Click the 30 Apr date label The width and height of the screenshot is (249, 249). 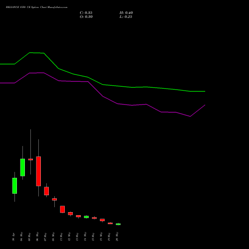click(x=13, y=237)
